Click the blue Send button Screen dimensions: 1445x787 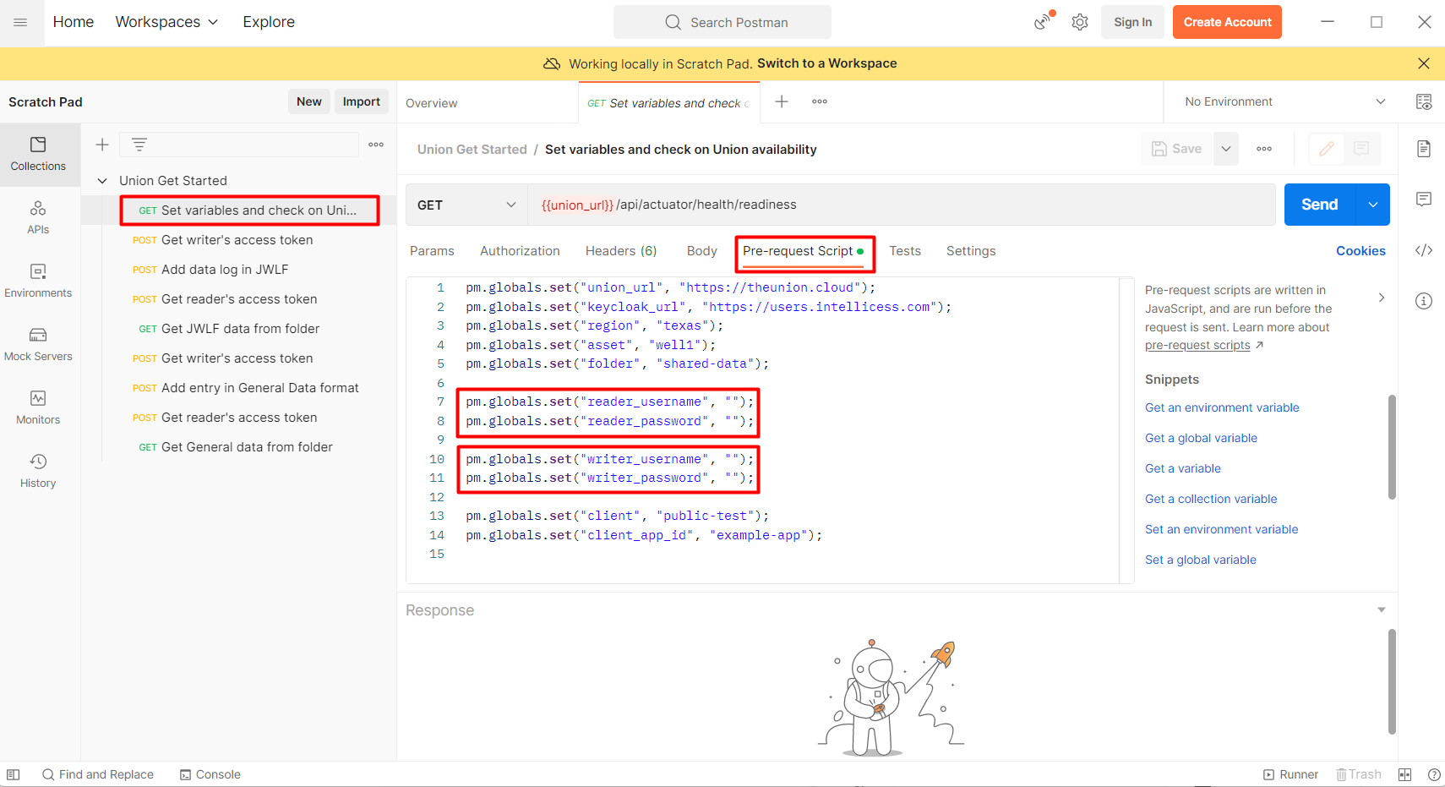[1319, 205]
